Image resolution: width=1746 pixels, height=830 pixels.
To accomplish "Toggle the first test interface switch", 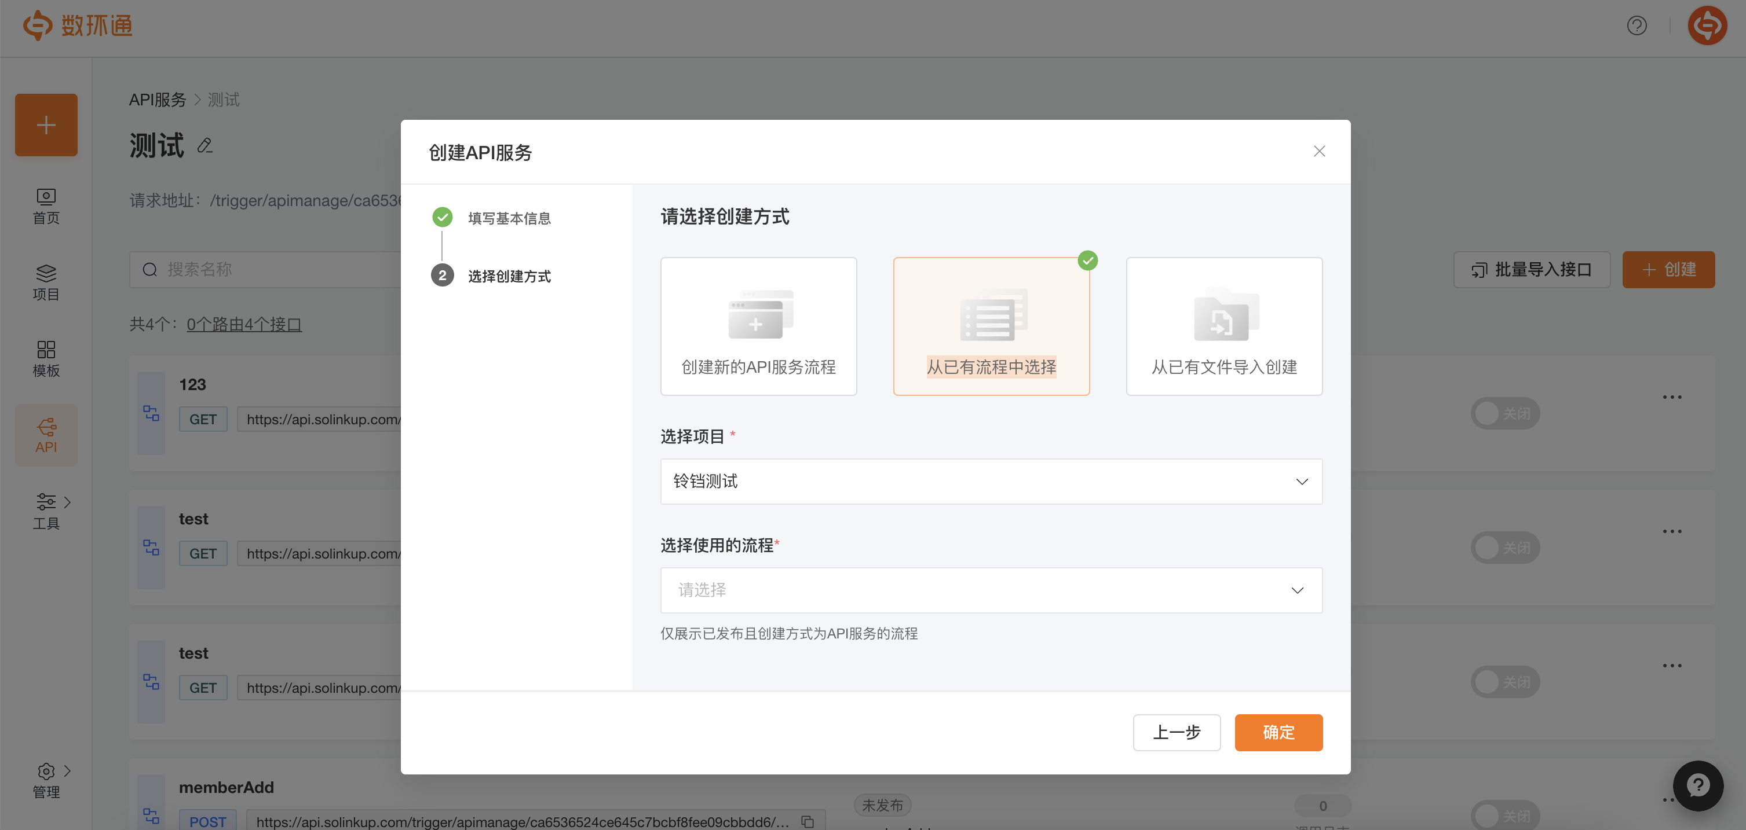I will point(1504,547).
